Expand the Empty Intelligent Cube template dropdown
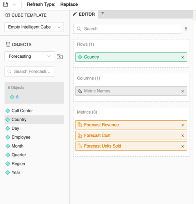This screenshot has height=204, width=196. 34,27
